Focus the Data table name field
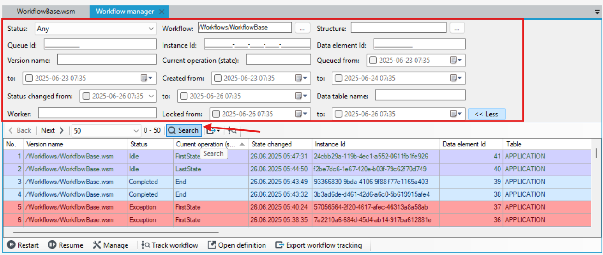The width and height of the screenshot is (603, 255). [x=421, y=95]
